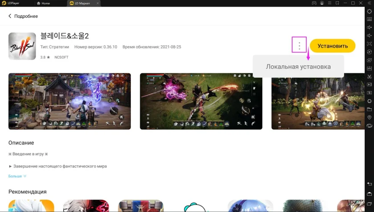Viewport: 374px width, 212px height.
Task: Open user account icon in title bar
Action: click(322, 3)
